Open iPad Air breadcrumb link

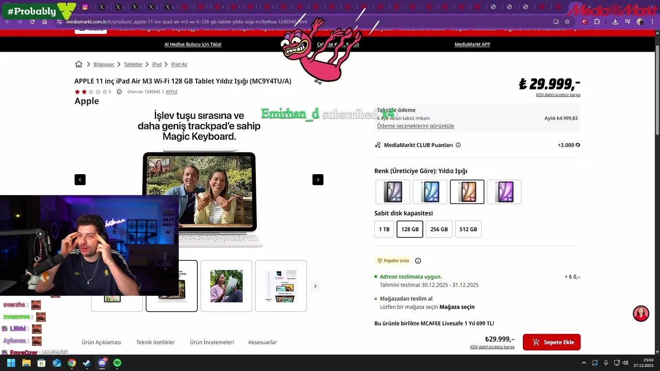tap(179, 64)
